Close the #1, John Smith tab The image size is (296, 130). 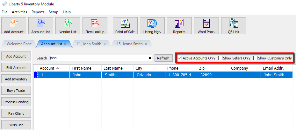(105, 44)
